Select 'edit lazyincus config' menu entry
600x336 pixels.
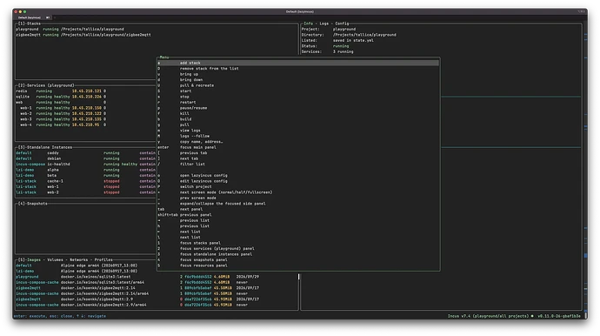[298, 181]
